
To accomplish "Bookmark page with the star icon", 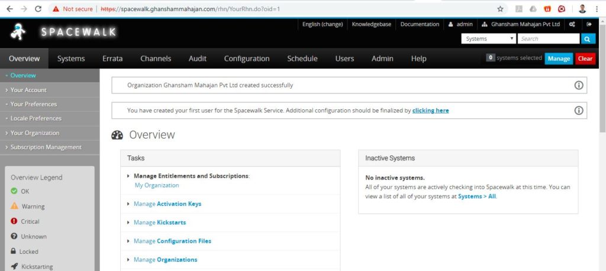I will [x=500, y=9].
